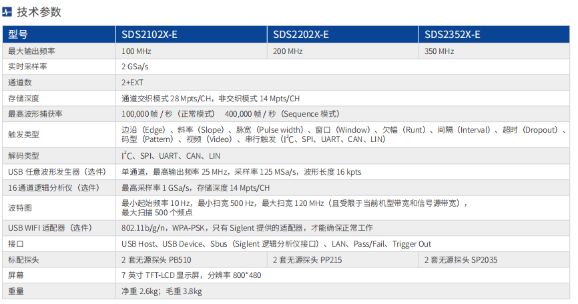Select the 实时采样率 row label
The image size is (578, 304).
point(27,67)
